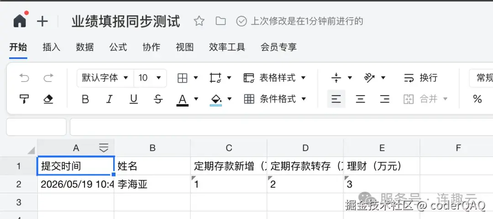The width and height of the screenshot is (493, 219).
Task: Open the move-to-folder icon
Action: pos(221,21)
